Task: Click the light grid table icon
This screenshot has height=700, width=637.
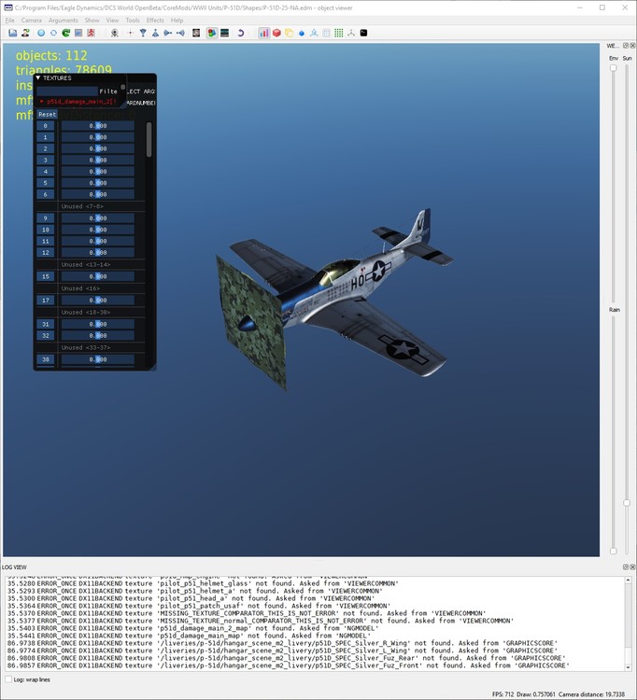Action: click(x=327, y=33)
